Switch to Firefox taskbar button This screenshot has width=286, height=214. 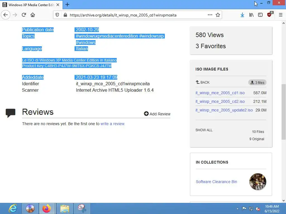coord(47,208)
